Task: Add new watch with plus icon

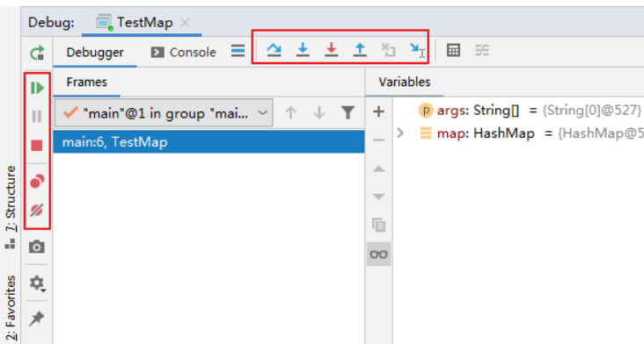Action: click(x=378, y=111)
